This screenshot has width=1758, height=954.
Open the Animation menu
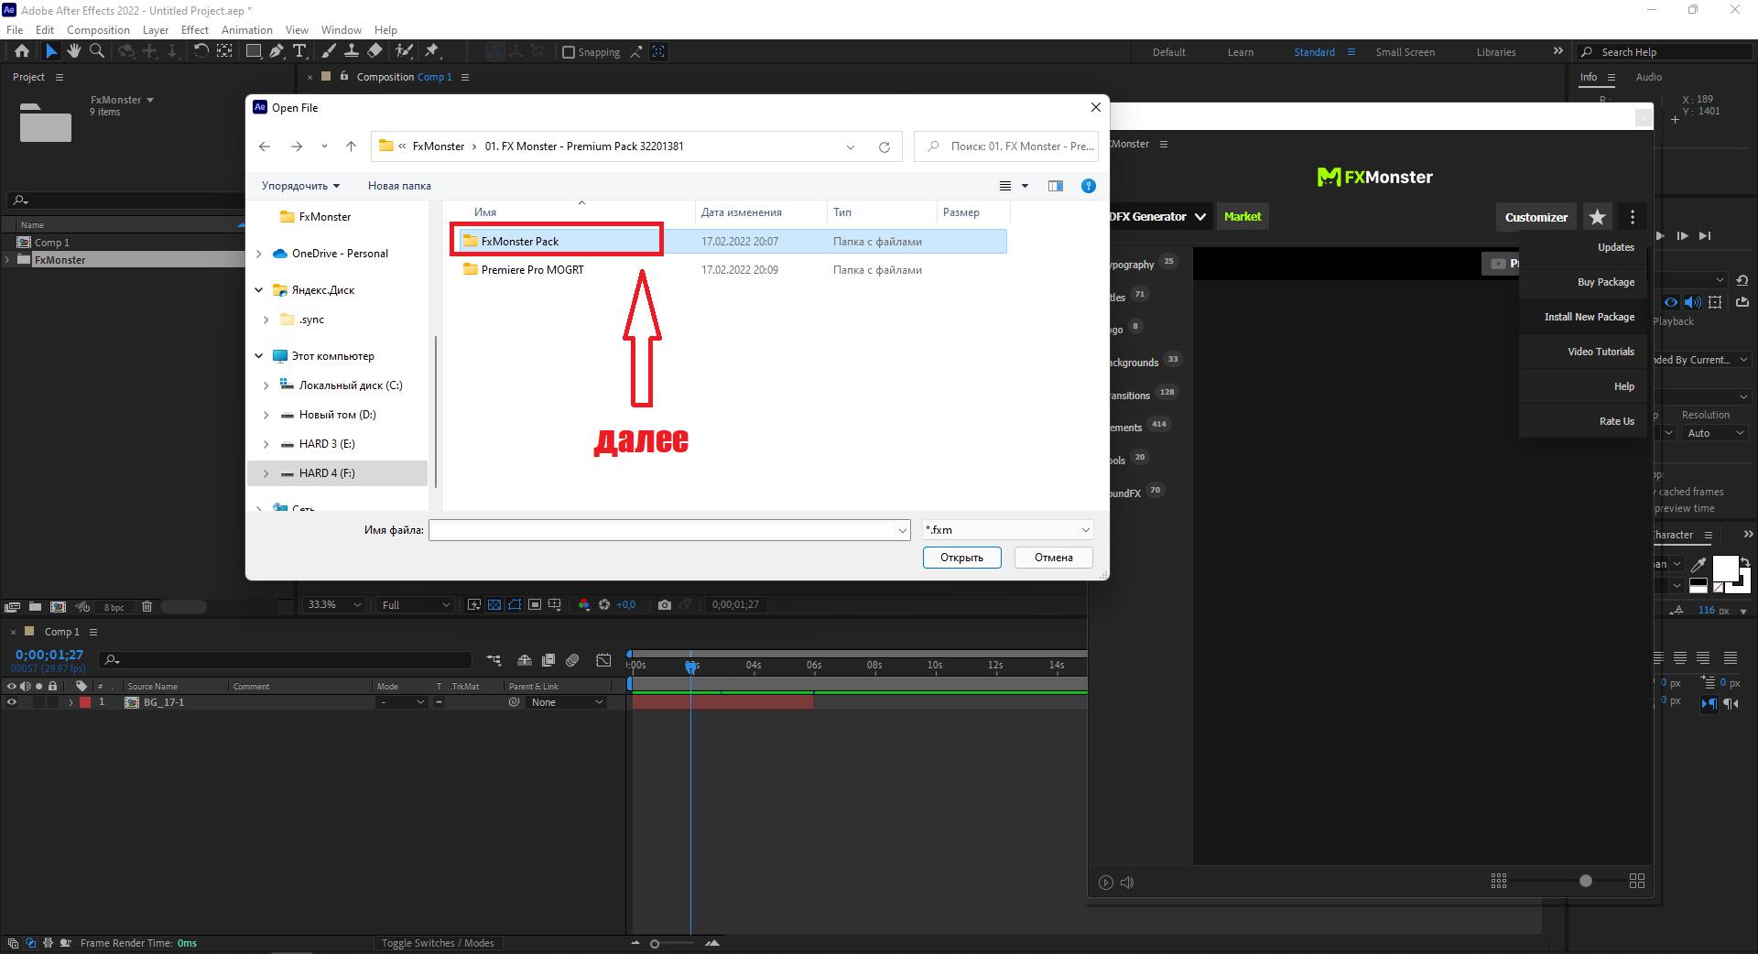tap(246, 30)
